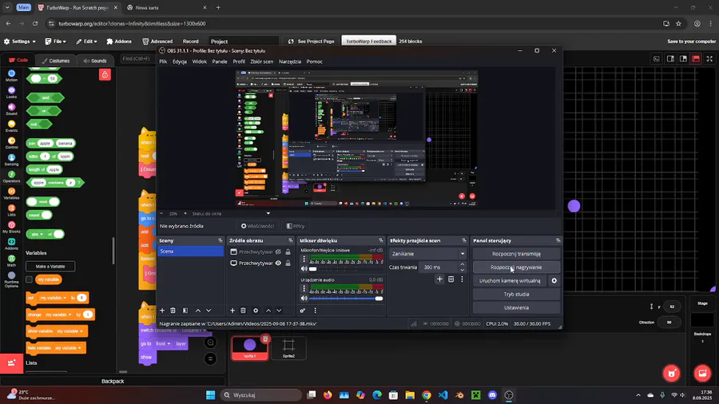Screen dimensions: 719x404
Task: Open options dots for Urządzenie audio
Action: pyautogui.click(x=304, y=288)
